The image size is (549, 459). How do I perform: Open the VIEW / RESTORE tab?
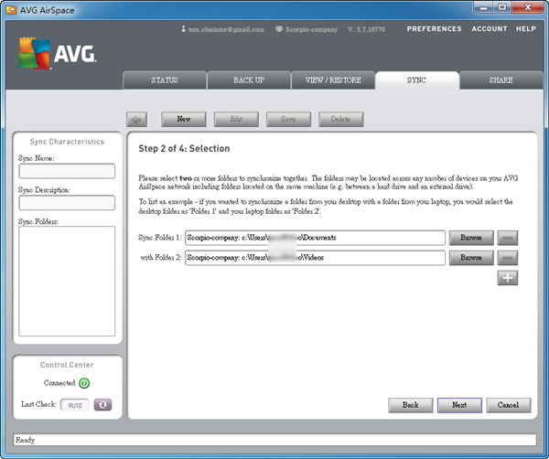pos(333,80)
